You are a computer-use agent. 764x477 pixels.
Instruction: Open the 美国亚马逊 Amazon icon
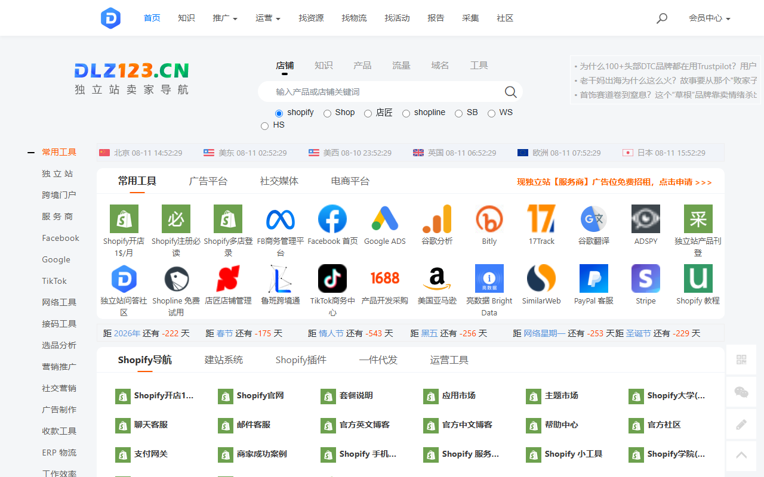tap(437, 278)
